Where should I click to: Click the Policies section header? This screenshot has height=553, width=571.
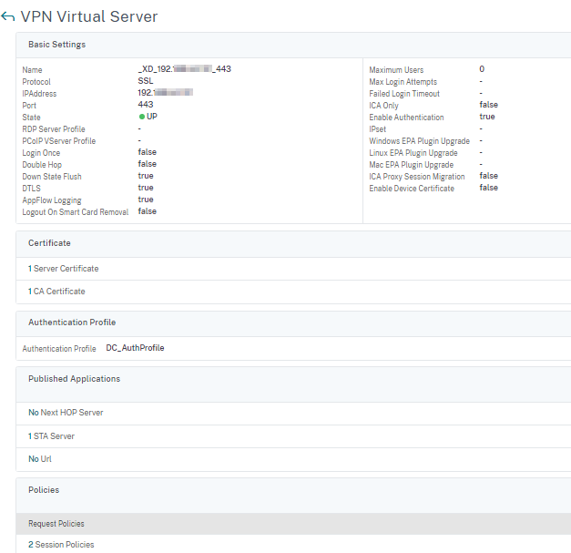[x=44, y=490]
